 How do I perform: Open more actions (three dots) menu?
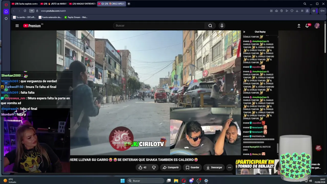229,167
